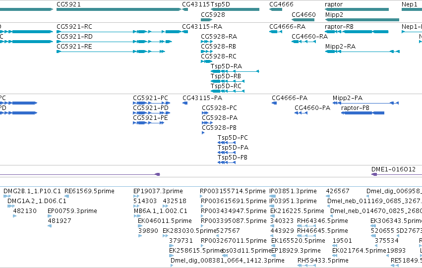422x268 pixels.
Task: Click feature MB6A.1_1.O02.C1
Action: [x=161, y=211]
